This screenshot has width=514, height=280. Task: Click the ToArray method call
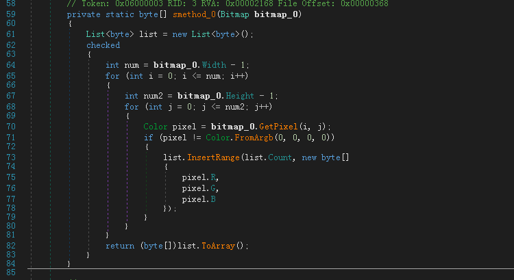[x=219, y=246]
